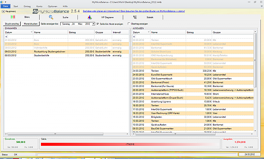264x159 pixels.
Task: Click the Einnahmen total '500,00 €'
Action: (x=21, y=142)
